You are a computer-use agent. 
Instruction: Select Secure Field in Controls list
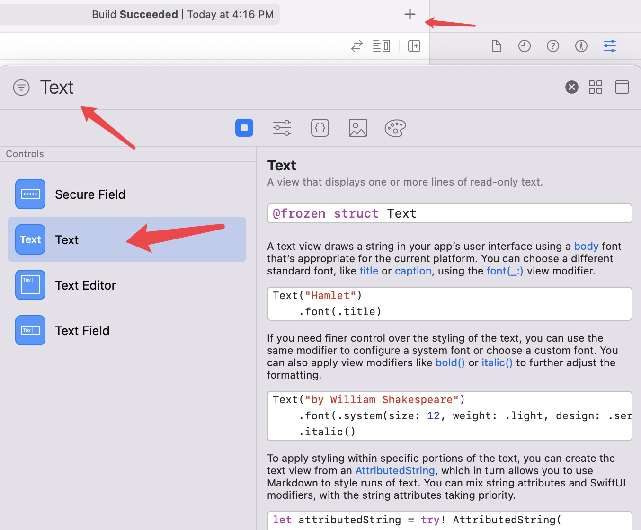(x=127, y=194)
